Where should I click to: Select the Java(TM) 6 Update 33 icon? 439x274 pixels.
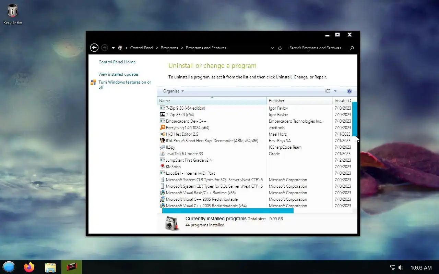point(163,154)
